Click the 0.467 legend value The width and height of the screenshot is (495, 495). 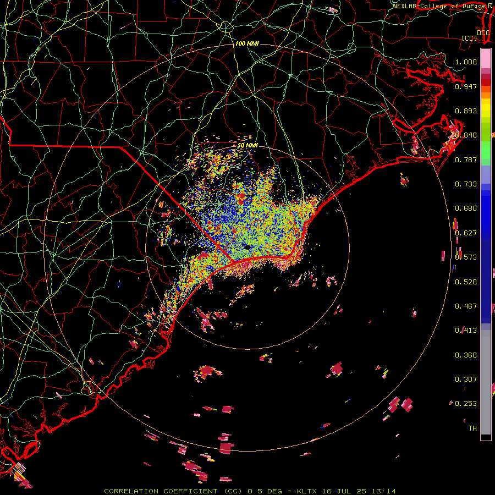(466, 306)
